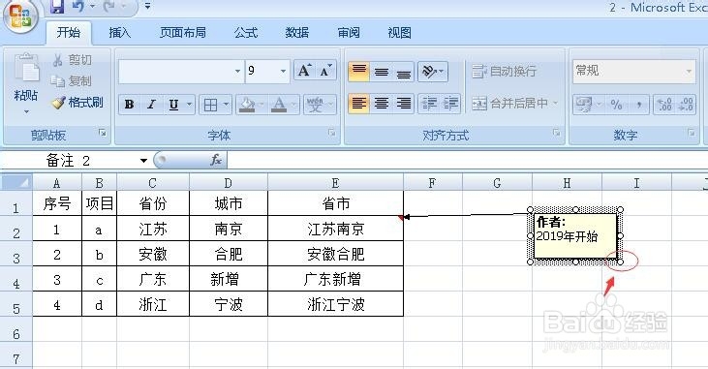Click in the formula bar
This screenshot has height=369, width=708.
point(468,161)
